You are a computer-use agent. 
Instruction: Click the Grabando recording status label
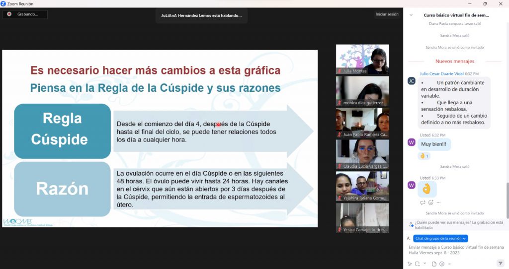pos(27,14)
